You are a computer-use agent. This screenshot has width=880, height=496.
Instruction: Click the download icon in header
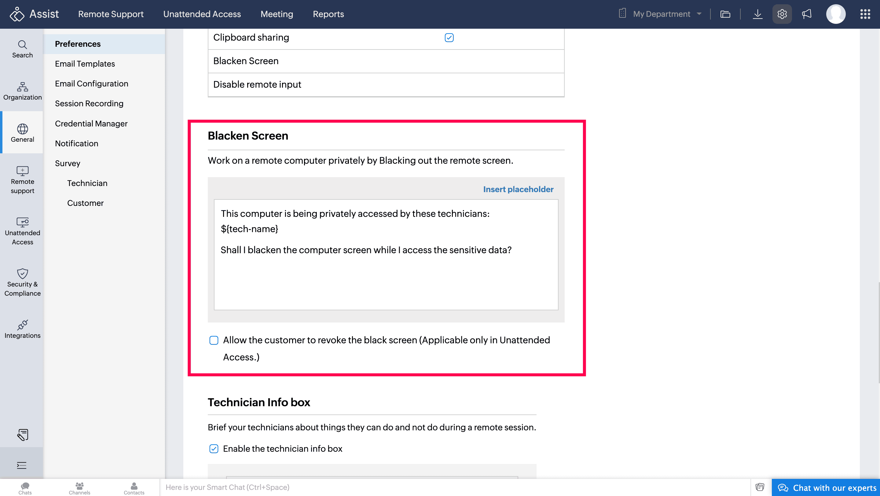757,14
